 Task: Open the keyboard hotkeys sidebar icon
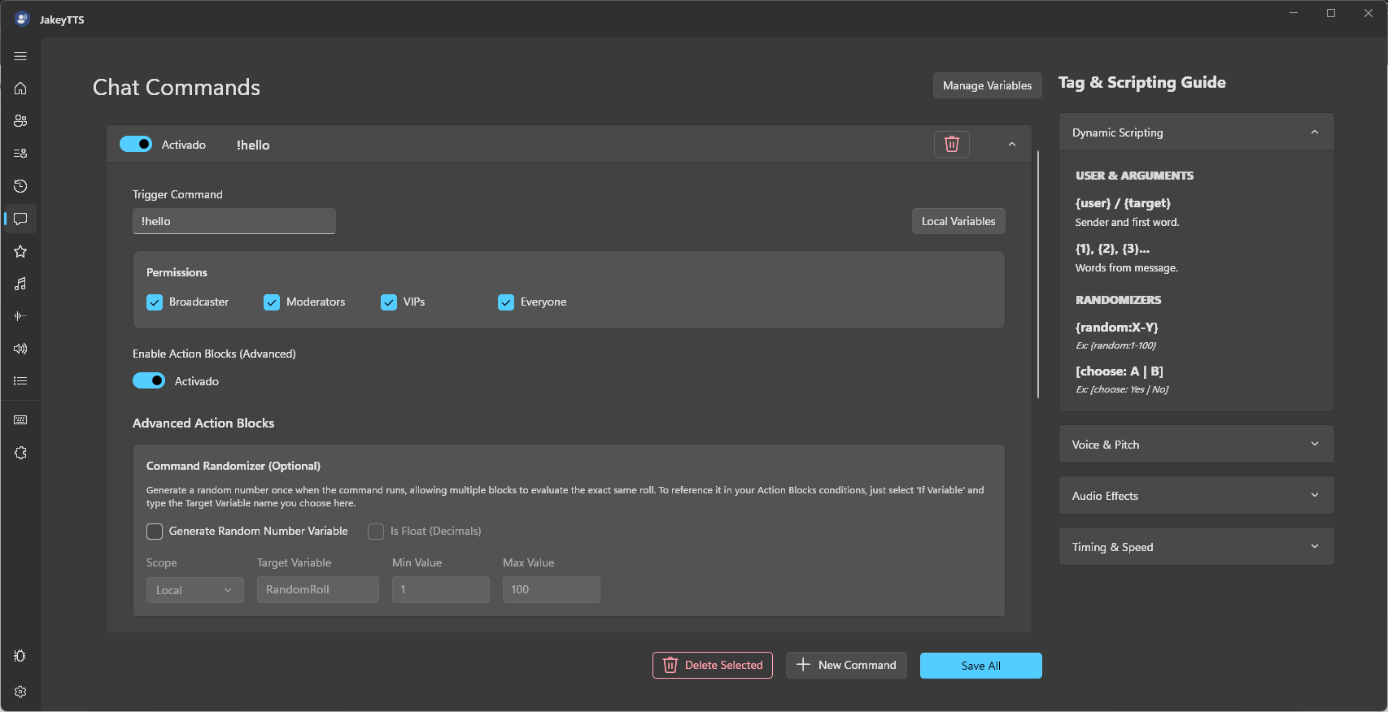click(20, 420)
